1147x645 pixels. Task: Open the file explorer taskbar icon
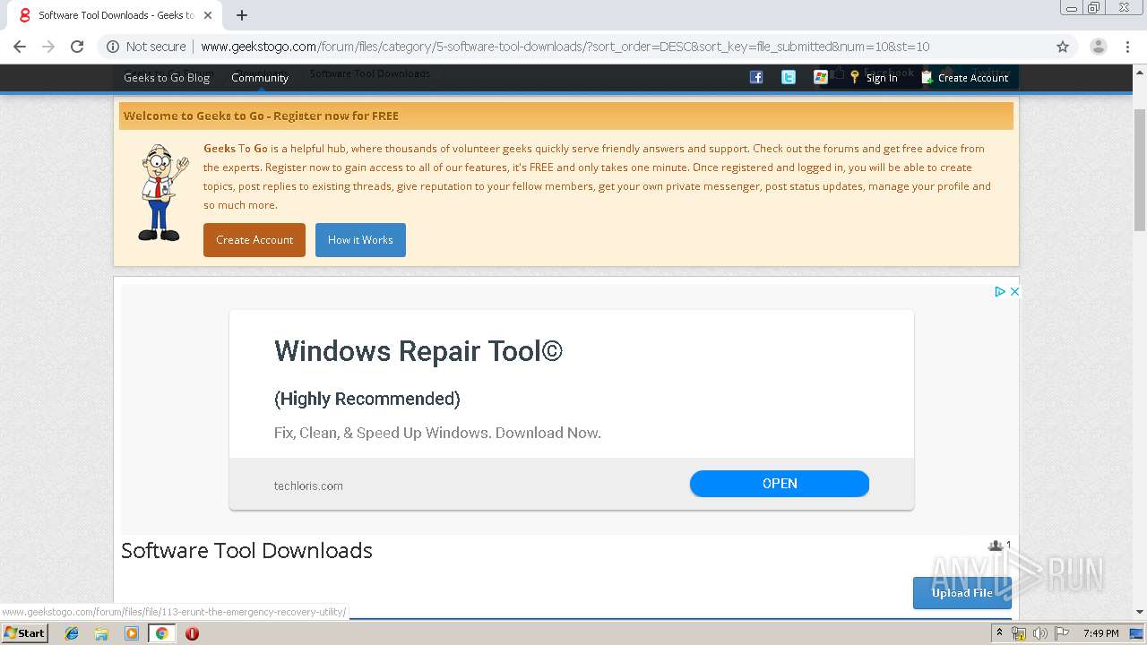click(101, 633)
